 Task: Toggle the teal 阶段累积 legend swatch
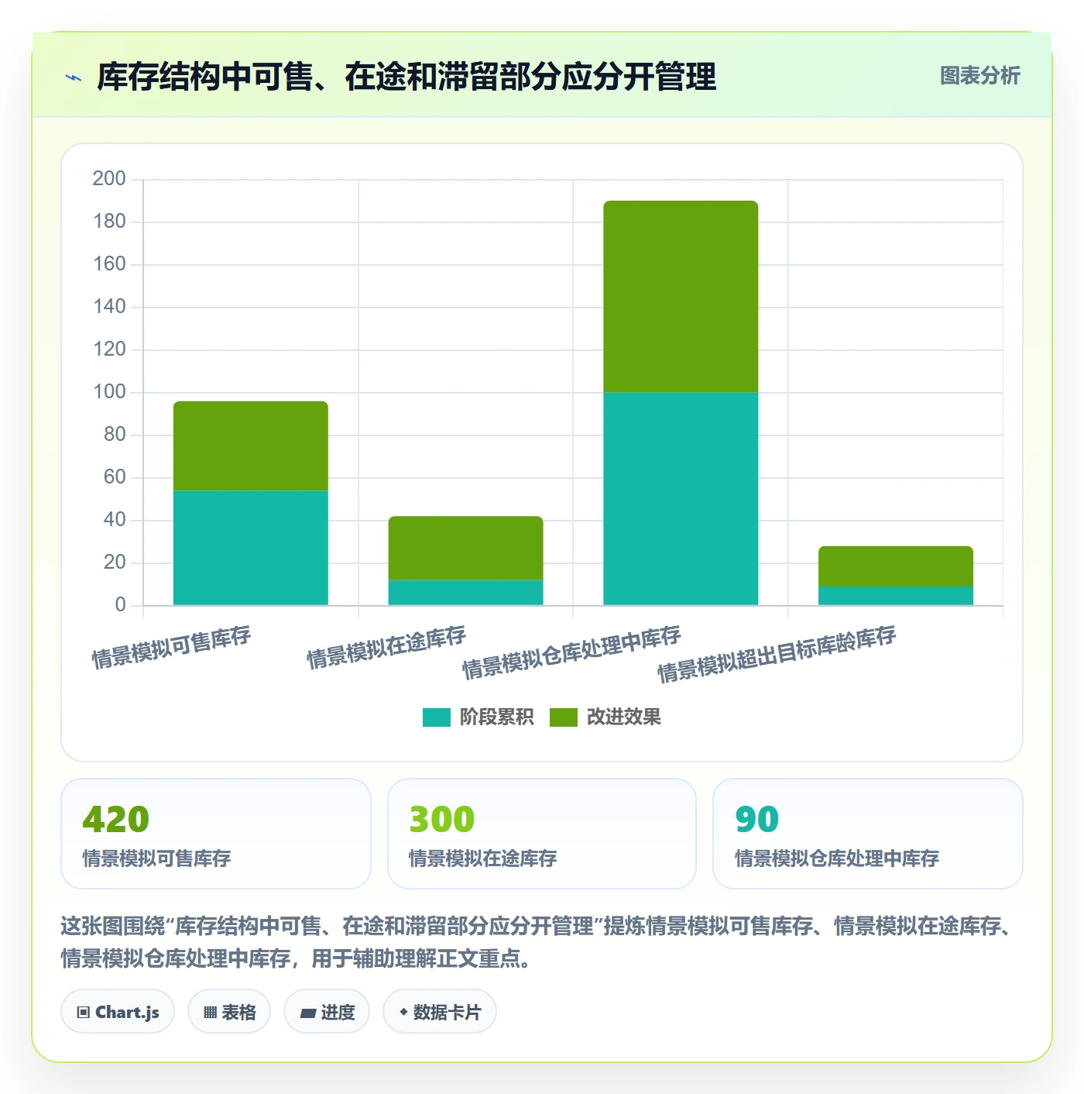click(x=436, y=717)
